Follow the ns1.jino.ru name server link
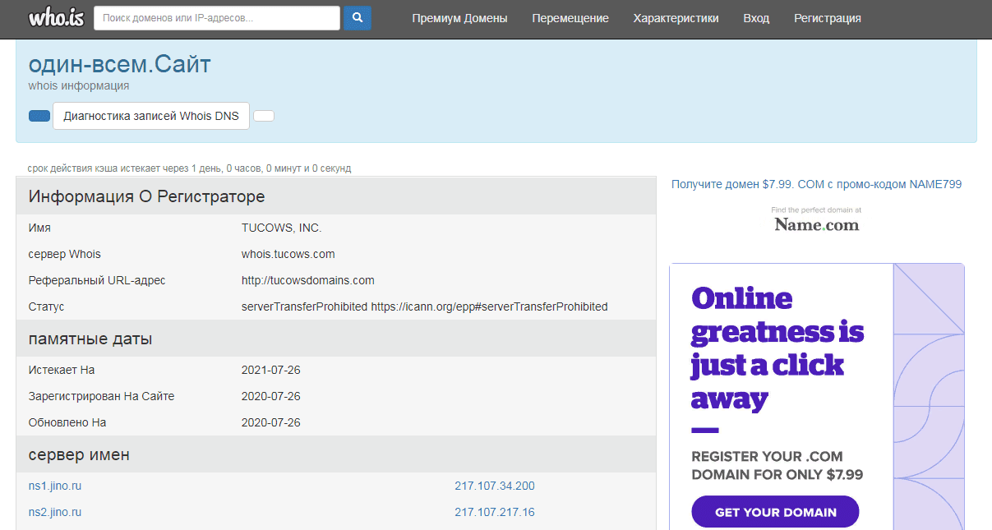The height and width of the screenshot is (530, 992). [x=55, y=486]
